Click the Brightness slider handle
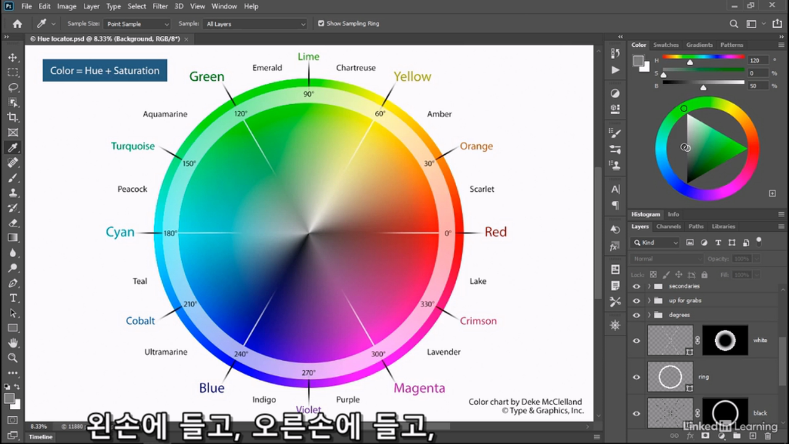This screenshot has width=789, height=444. pyautogui.click(x=703, y=88)
